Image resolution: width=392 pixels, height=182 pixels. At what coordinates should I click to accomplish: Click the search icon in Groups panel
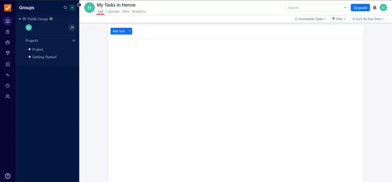tap(65, 8)
